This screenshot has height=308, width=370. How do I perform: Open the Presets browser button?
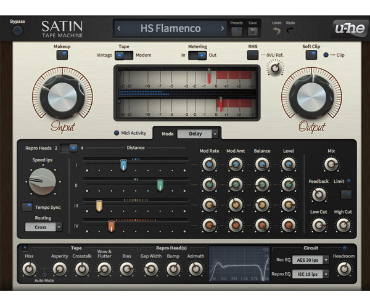(236, 31)
